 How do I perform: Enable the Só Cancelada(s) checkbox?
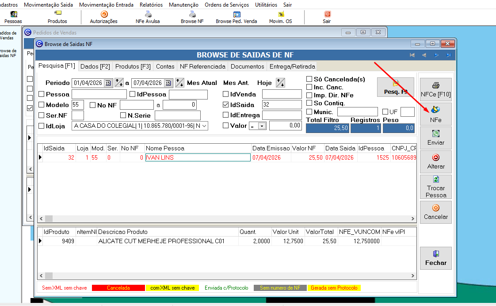pyautogui.click(x=309, y=79)
